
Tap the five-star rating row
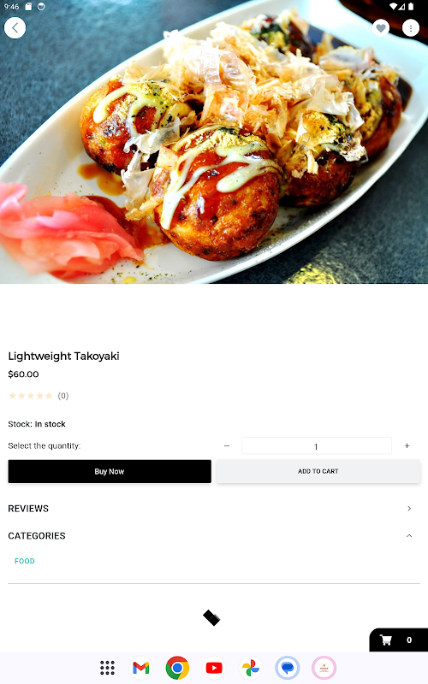(x=31, y=396)
